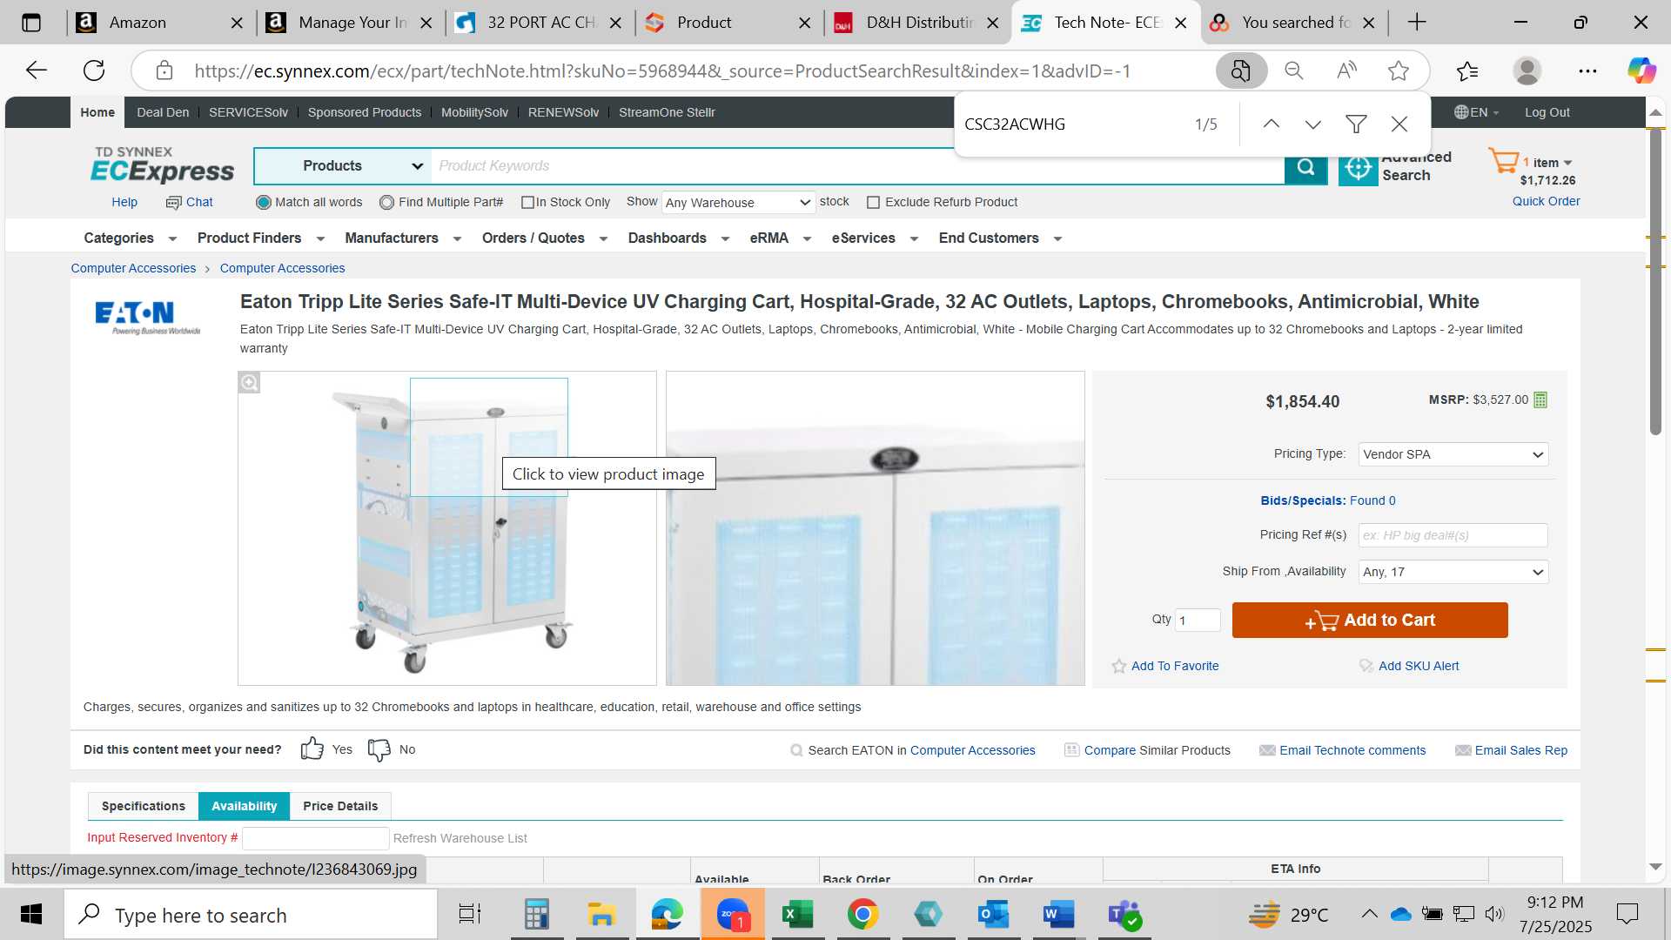Check the Exclude Refurb Product box
This screenshot has height=940, width=1671.
click(x=873, y=203)
